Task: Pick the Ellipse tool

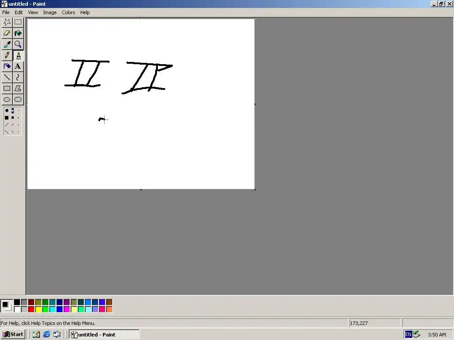Action: (x=7, y=100)
